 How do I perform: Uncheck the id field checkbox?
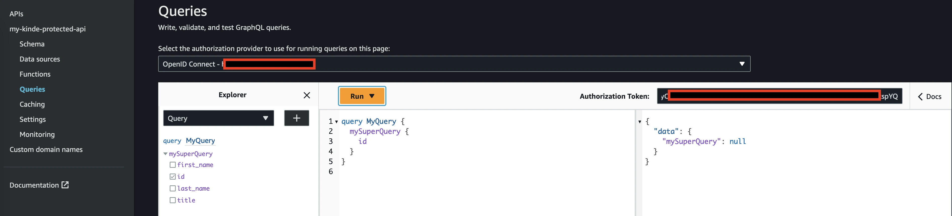click(172, 177)
